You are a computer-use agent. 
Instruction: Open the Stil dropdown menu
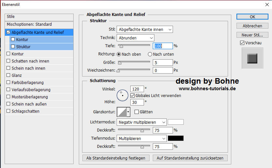[x=145, y=30]
